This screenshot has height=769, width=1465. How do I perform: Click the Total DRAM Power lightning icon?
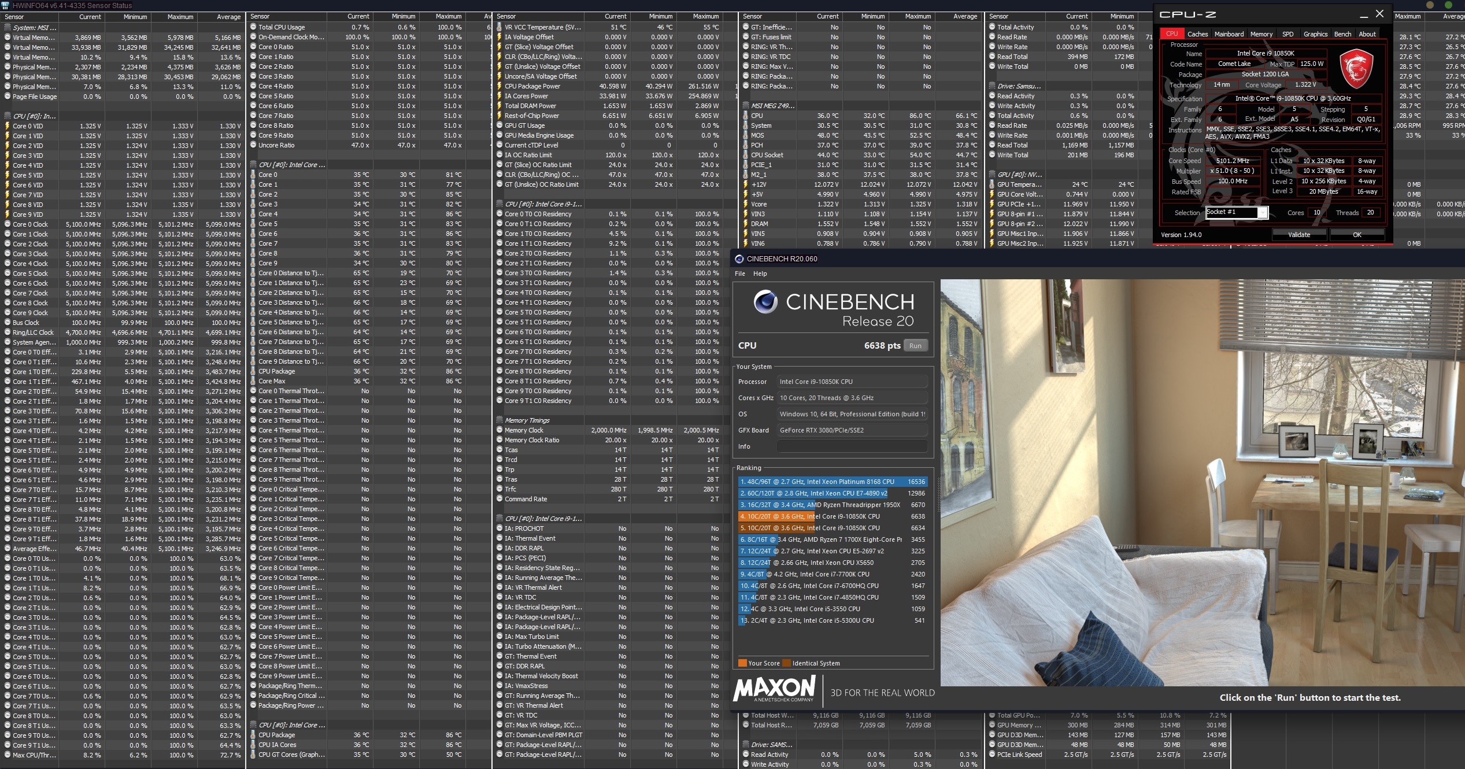pos(500,106)
